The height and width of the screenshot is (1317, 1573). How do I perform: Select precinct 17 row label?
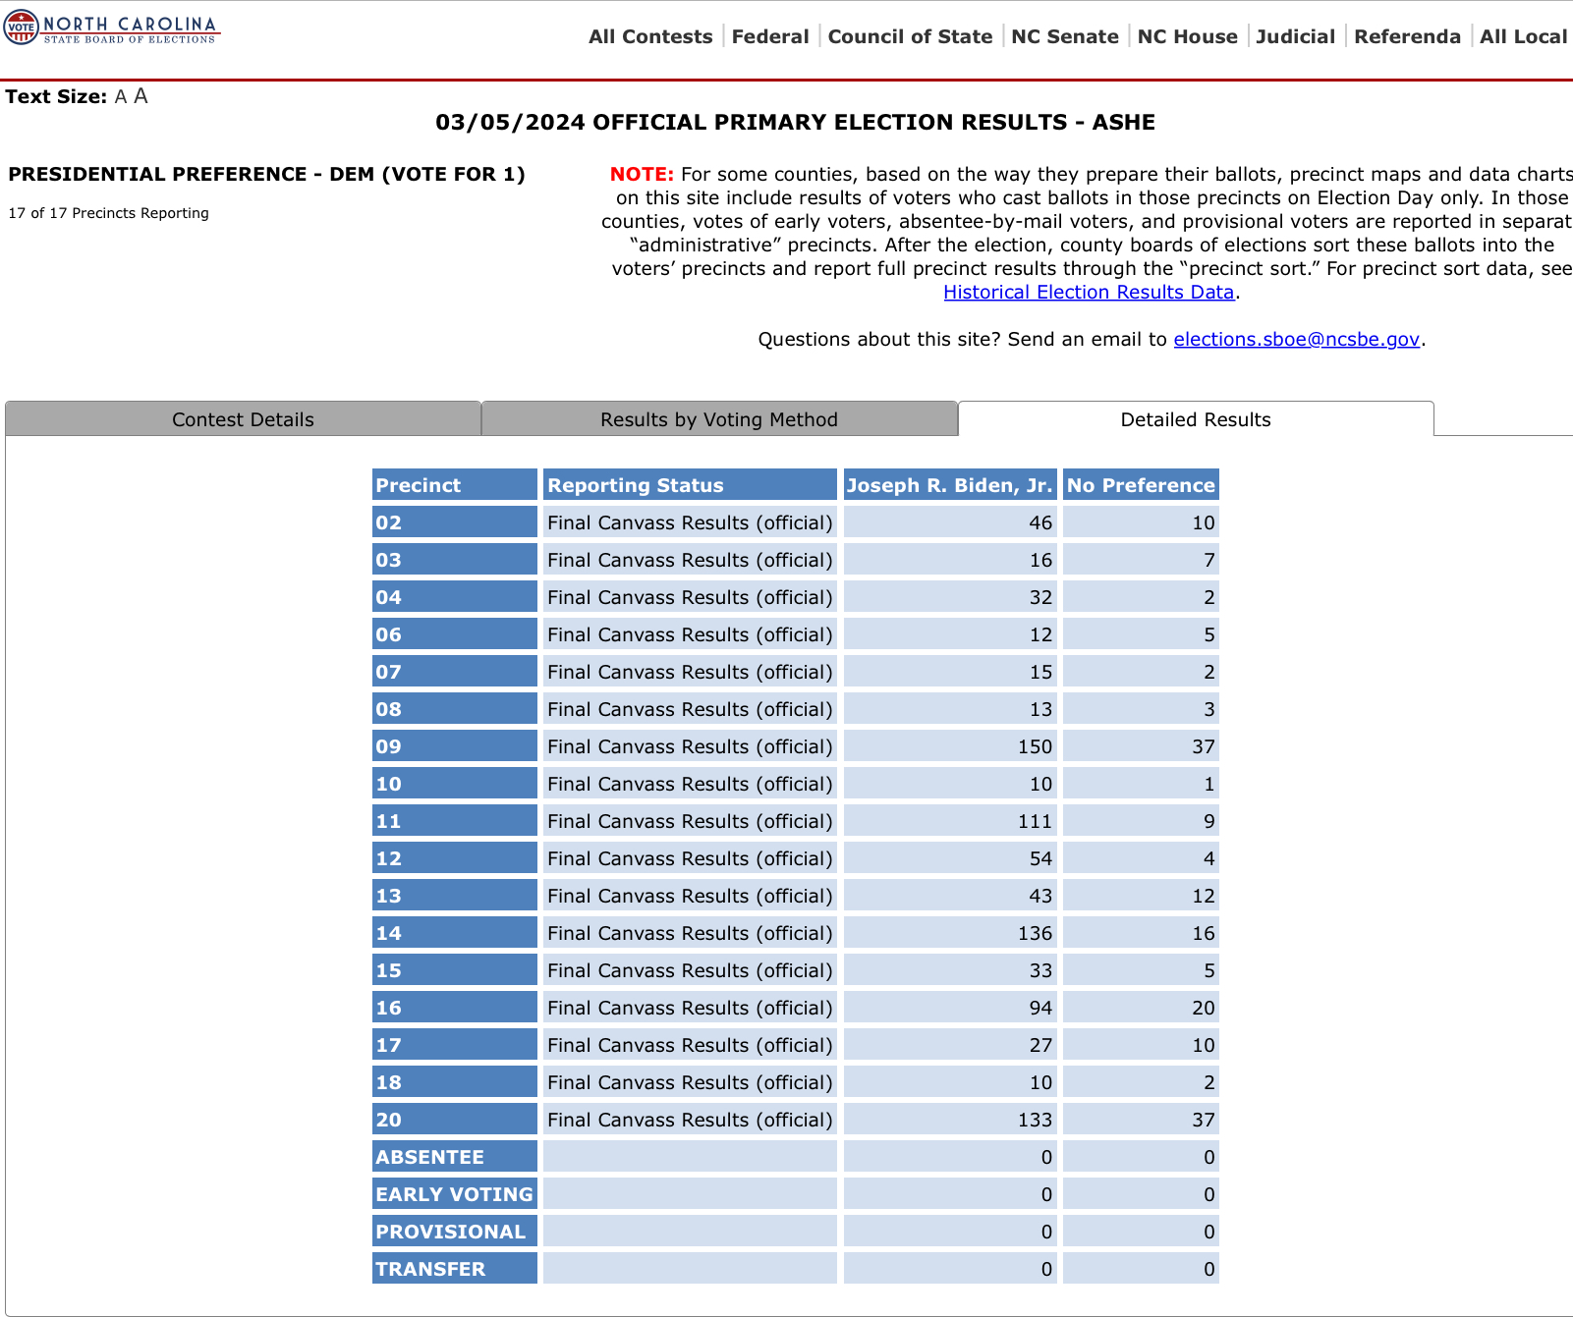point(455,1045)
